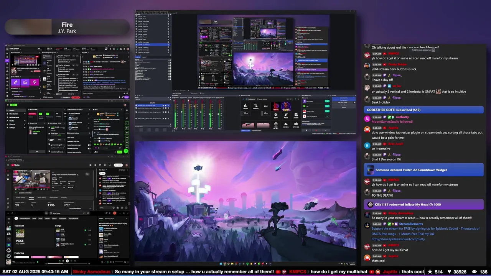Image resolution: width=491 pixels, height=276 pixels.
Task: Toggle the Kick ON switch in OBS multistream
Action: coord(327,106)
